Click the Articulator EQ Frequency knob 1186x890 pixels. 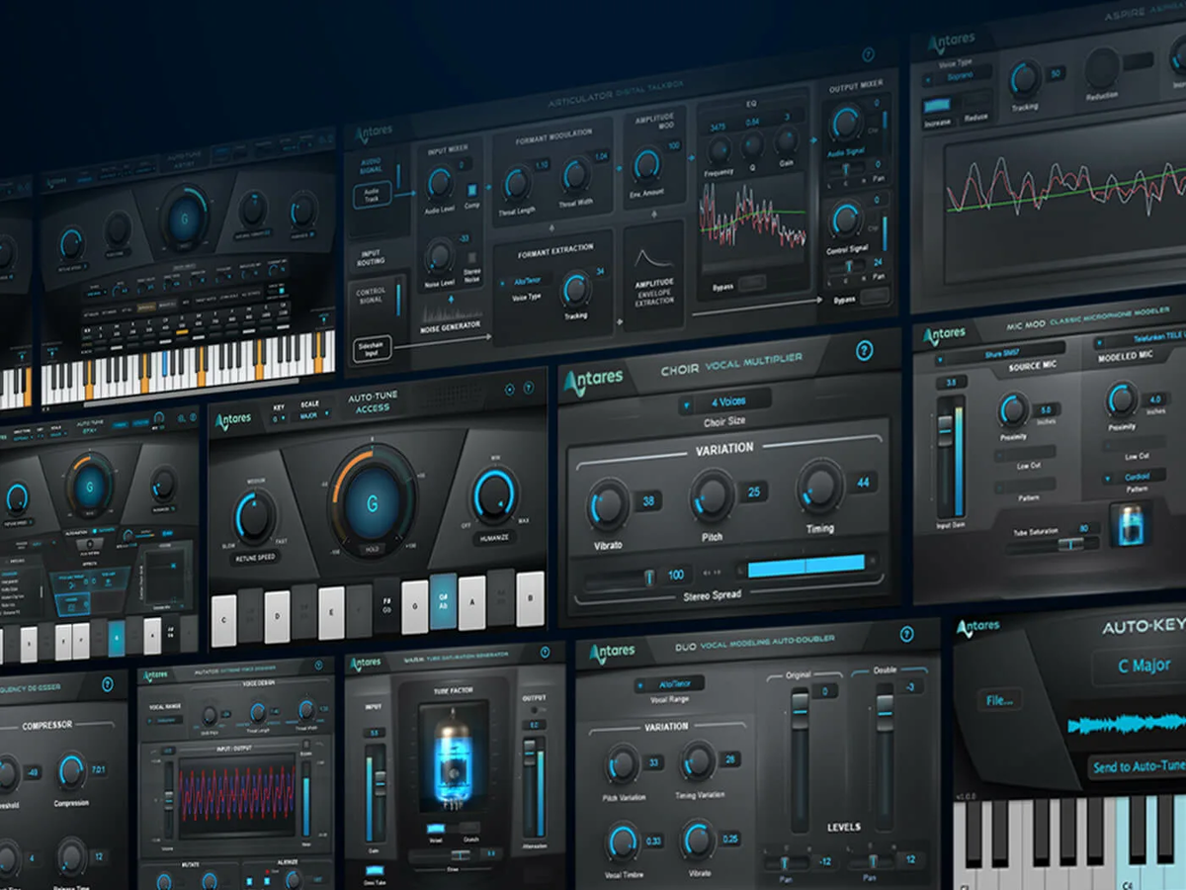coord(720,150)
